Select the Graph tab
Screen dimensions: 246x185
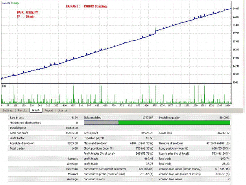[36, 110]
